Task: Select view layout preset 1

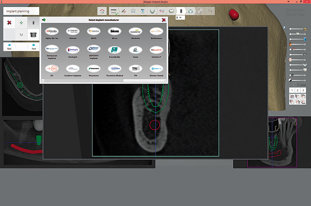Action: (x=292, y=90)
